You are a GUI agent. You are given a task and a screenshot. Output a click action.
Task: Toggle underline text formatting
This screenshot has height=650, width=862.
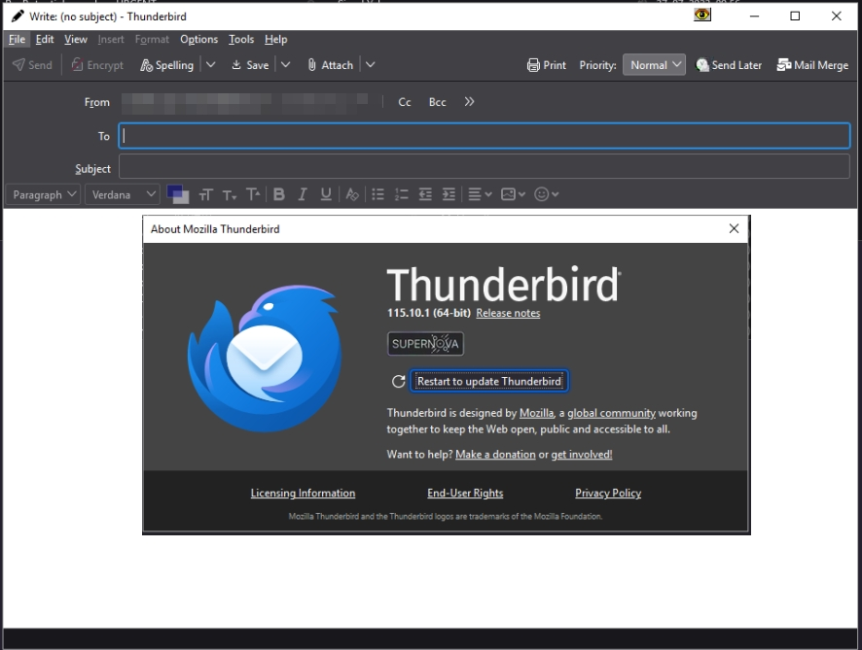pyautogui.click(x=326, y=194)
